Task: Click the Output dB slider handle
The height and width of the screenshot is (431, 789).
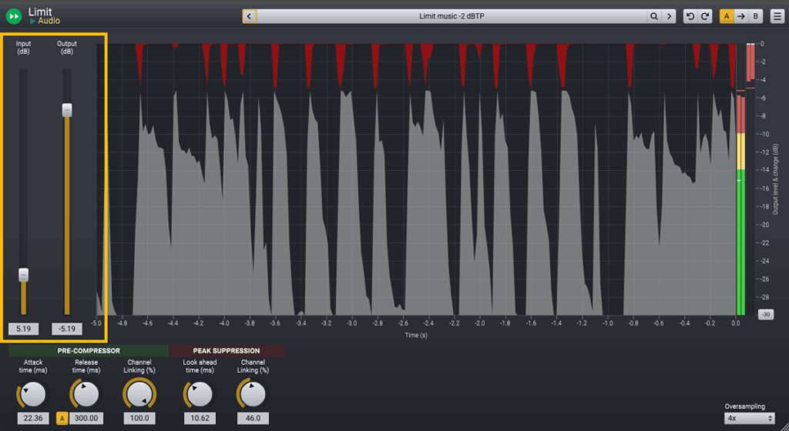Action: point(67,110)
